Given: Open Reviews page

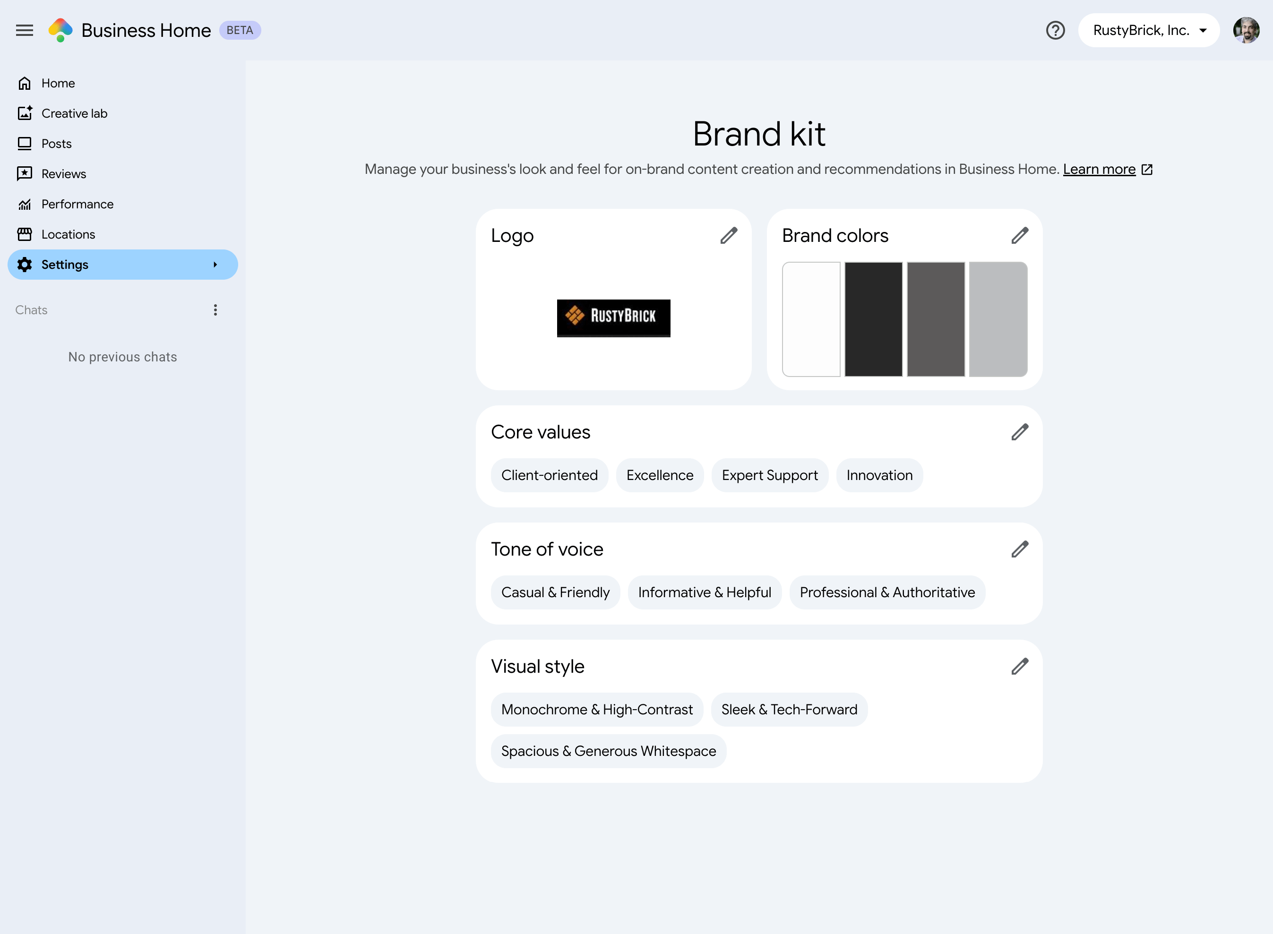Looking at the screenshot, I should tap(123, 173).
